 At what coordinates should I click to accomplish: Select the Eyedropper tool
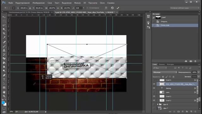[4, 38]
